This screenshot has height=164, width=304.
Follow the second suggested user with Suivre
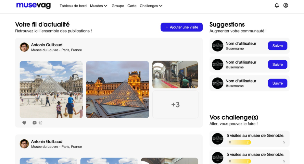pos(278,64)
